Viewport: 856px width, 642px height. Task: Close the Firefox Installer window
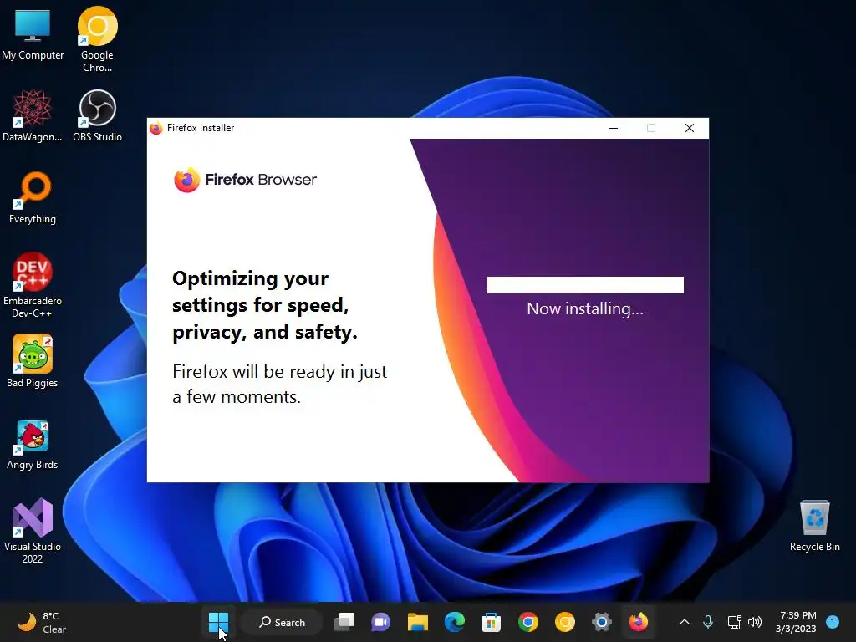(690, 128)
